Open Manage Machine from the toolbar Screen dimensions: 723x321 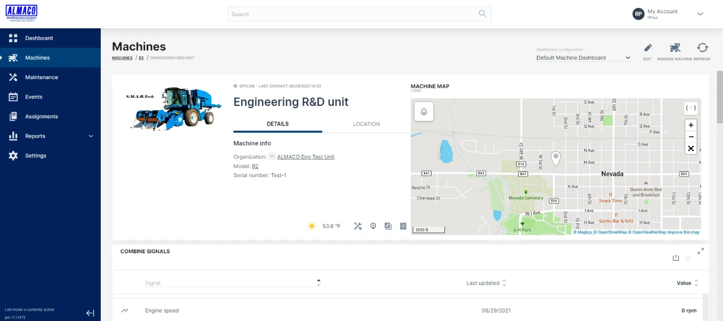pyautogui.click(x=674, y=48)
